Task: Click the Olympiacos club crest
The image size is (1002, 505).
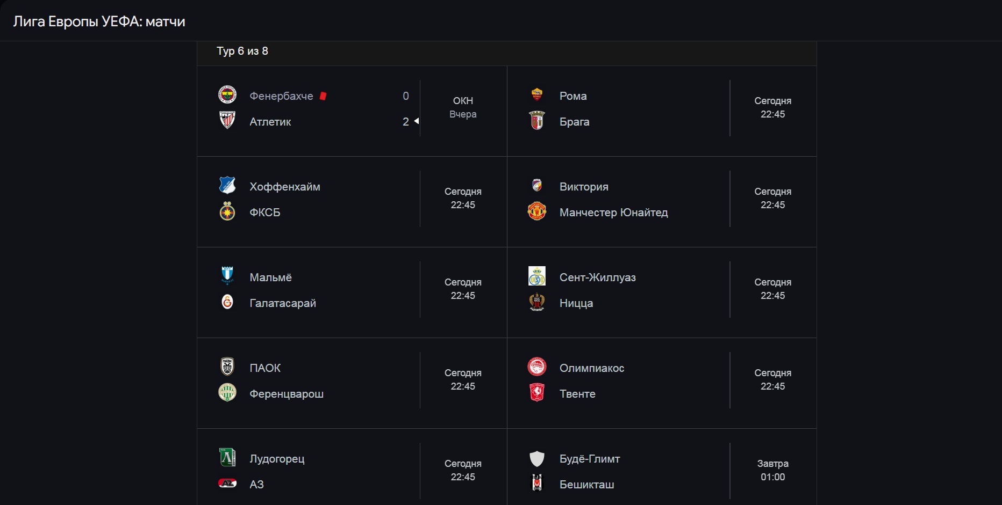Action: 537,367
